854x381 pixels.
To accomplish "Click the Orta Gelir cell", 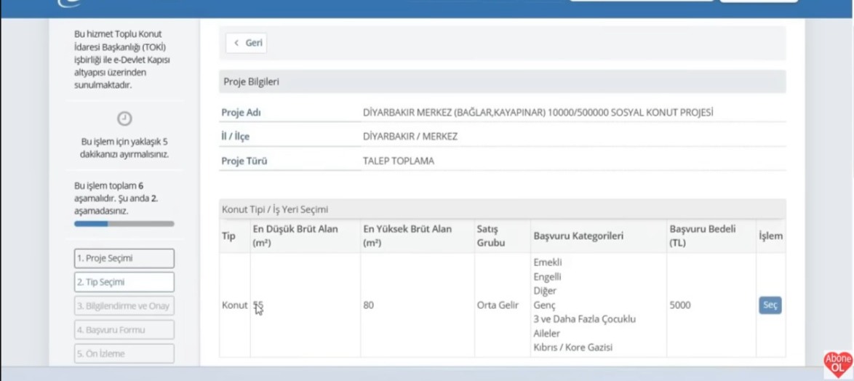I will (498, 305).
